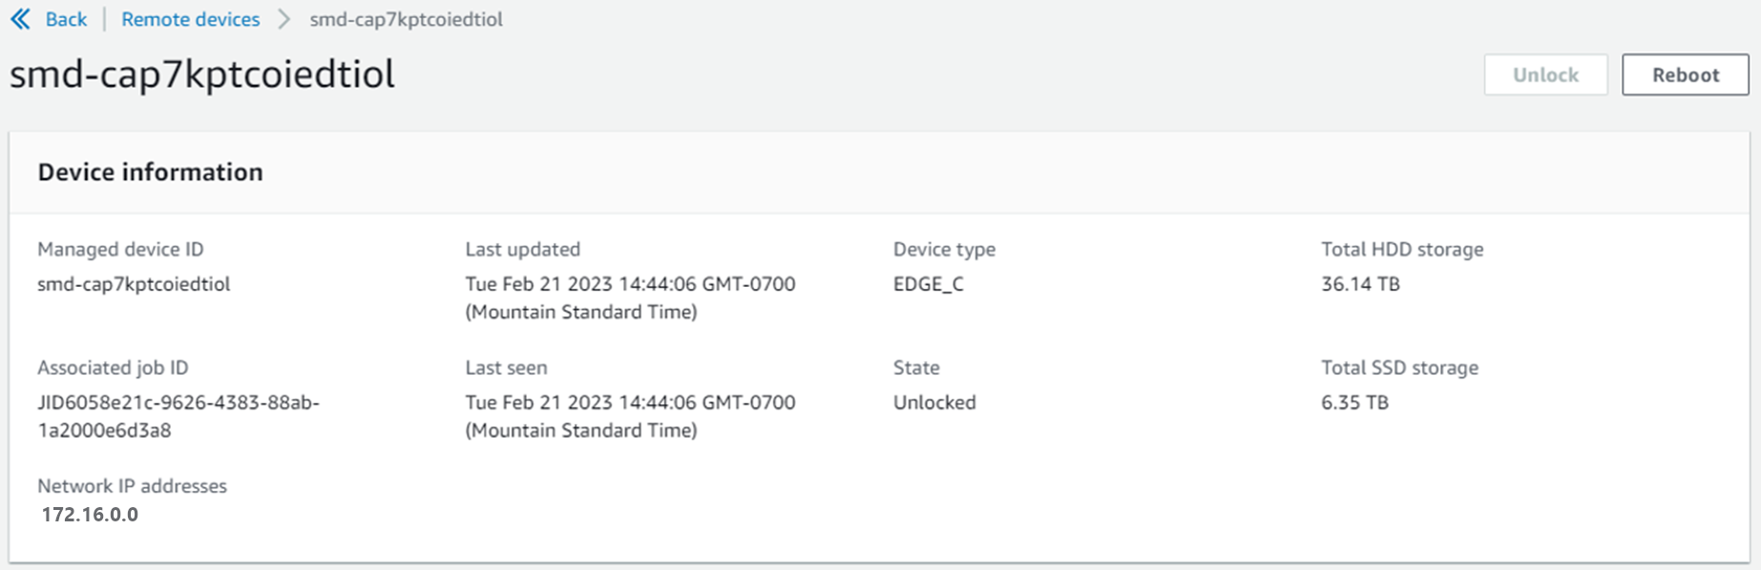Viewport: 1761px width, 570px height.
Task: Click the Last seen timestamp value
Action: pyautogui.click(x=630, y=416)
